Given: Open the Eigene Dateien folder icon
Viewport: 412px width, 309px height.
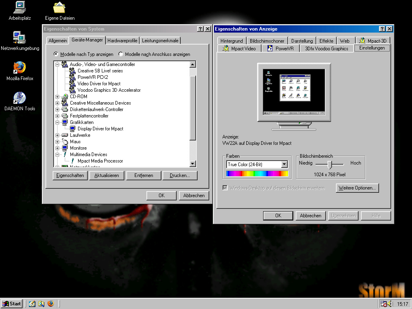Looking at the screenshot, I should (x=60, y=8).
